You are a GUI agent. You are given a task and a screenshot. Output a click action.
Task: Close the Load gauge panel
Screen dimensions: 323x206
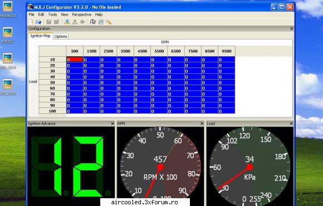(x=291, y=124)
